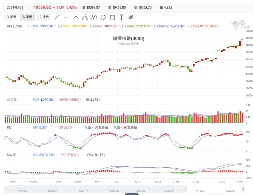
Task: Click the KD section label
Action: coord(9,127)
